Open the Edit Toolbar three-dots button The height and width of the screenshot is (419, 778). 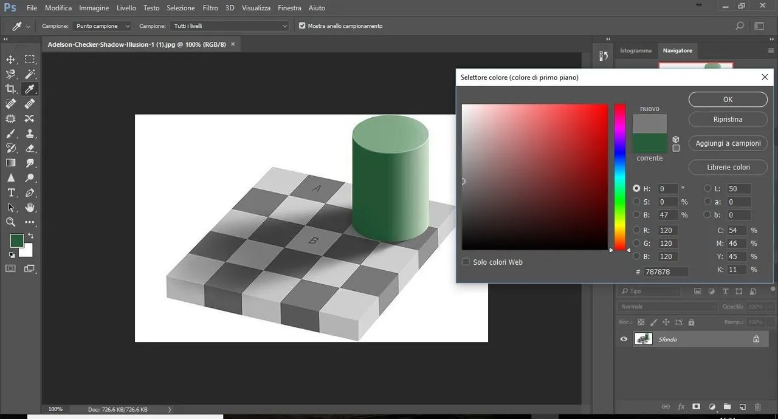point(30,222)
